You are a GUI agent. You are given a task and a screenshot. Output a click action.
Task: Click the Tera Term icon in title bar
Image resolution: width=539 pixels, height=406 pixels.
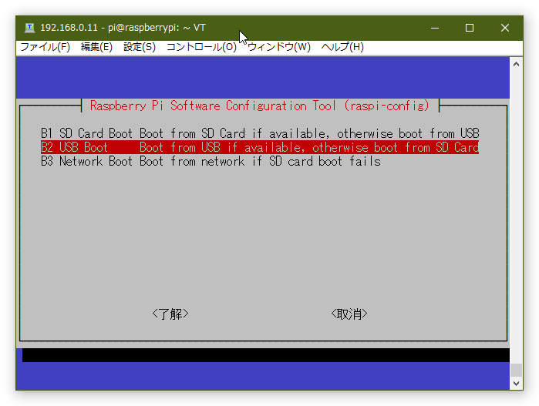[29, 28]
